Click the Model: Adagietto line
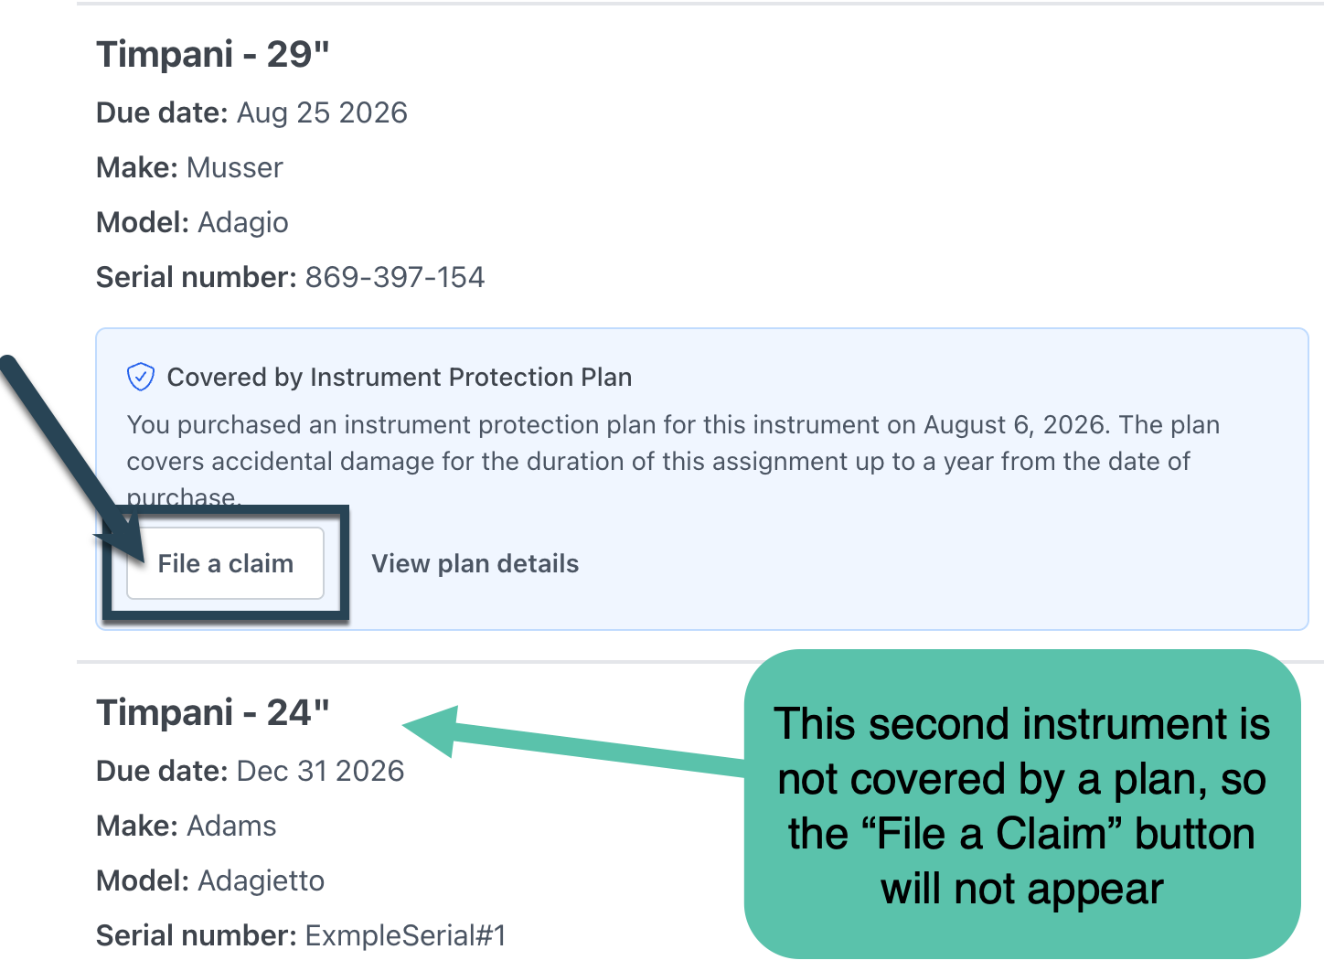The width and height of the screenshot is (1324, 971). [210, 880]
